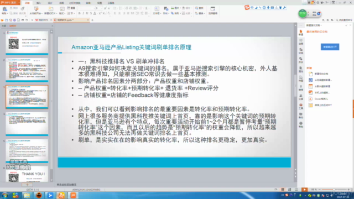Switch to the 动画 (Animation) ribbon tab

click(x=61, y=3)
